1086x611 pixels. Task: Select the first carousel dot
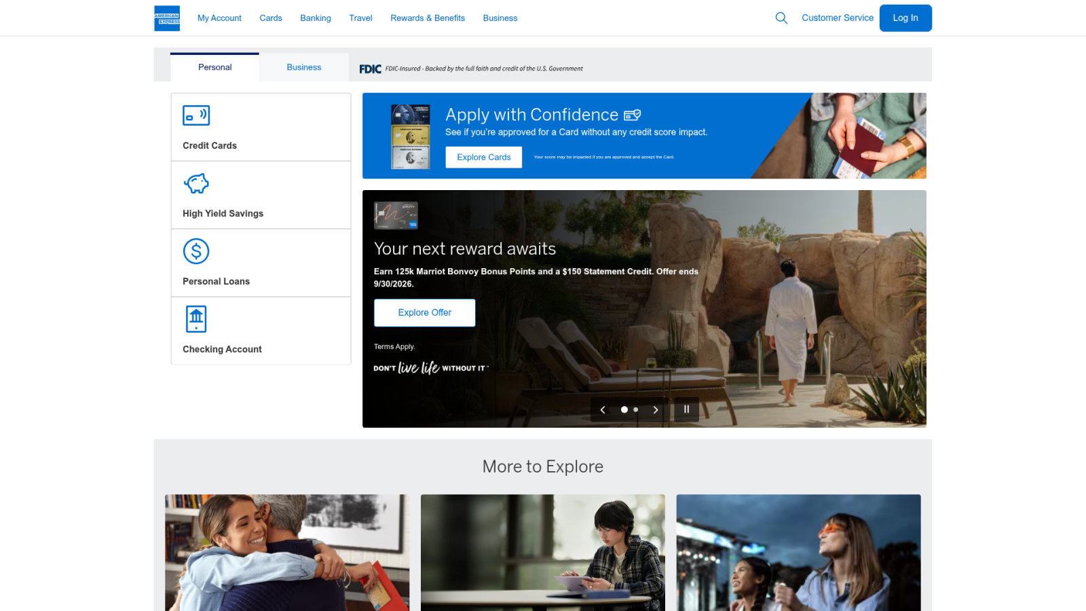(x=624, y=409)
